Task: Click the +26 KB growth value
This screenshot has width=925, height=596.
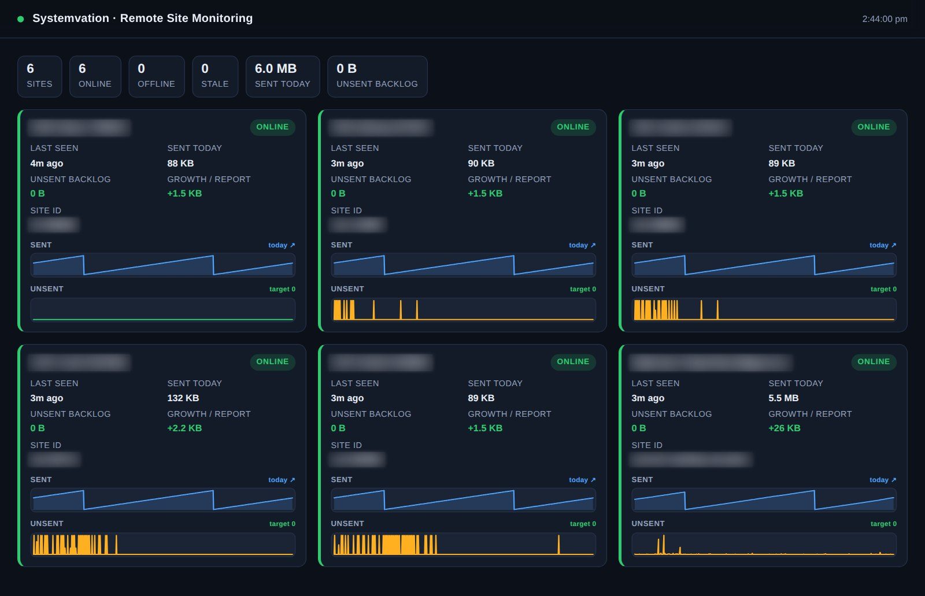Action: (x=785, y=428)
